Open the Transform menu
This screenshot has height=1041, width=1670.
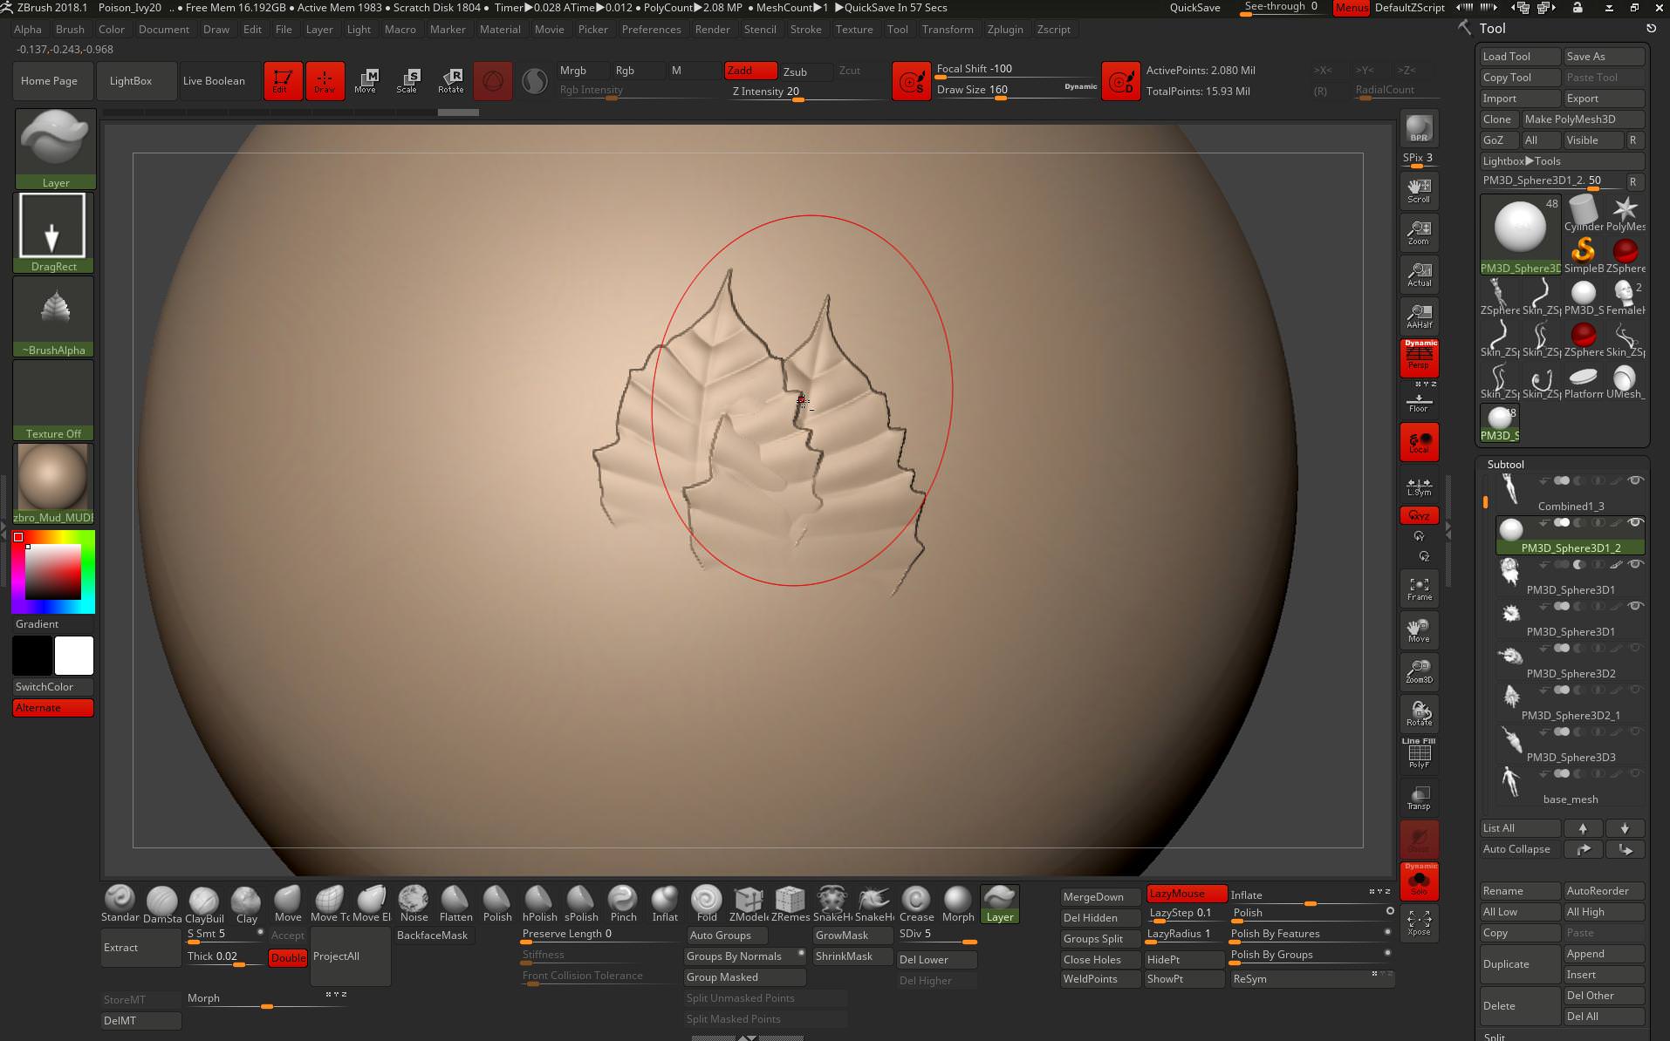948,29
